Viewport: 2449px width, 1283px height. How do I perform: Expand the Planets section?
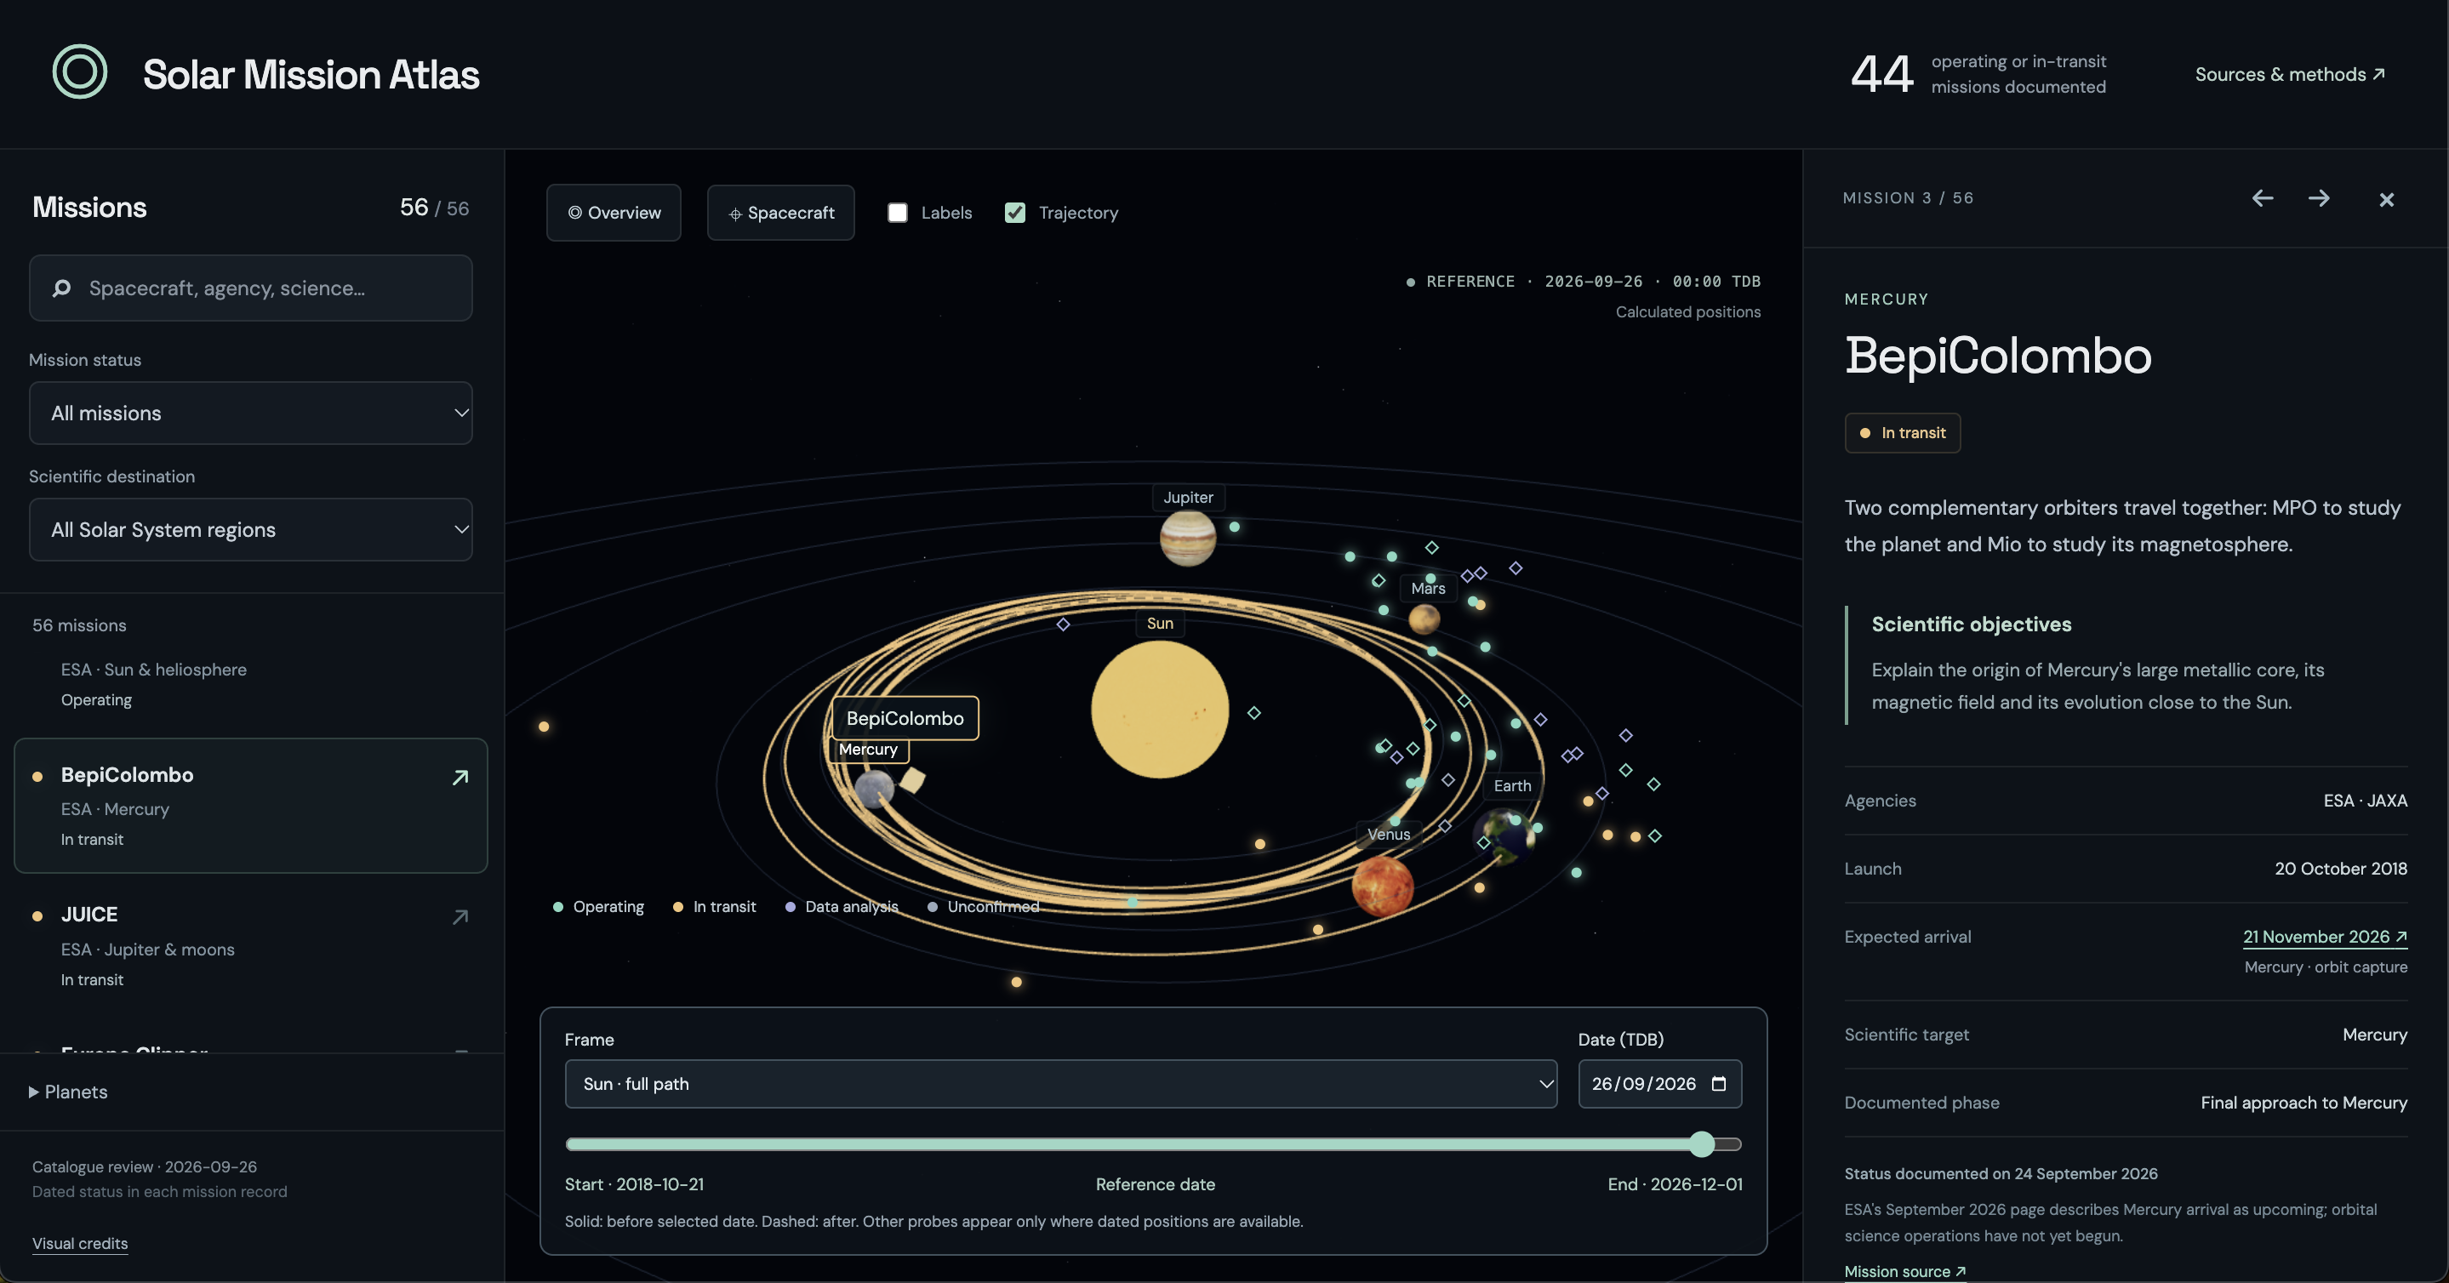68,1092
